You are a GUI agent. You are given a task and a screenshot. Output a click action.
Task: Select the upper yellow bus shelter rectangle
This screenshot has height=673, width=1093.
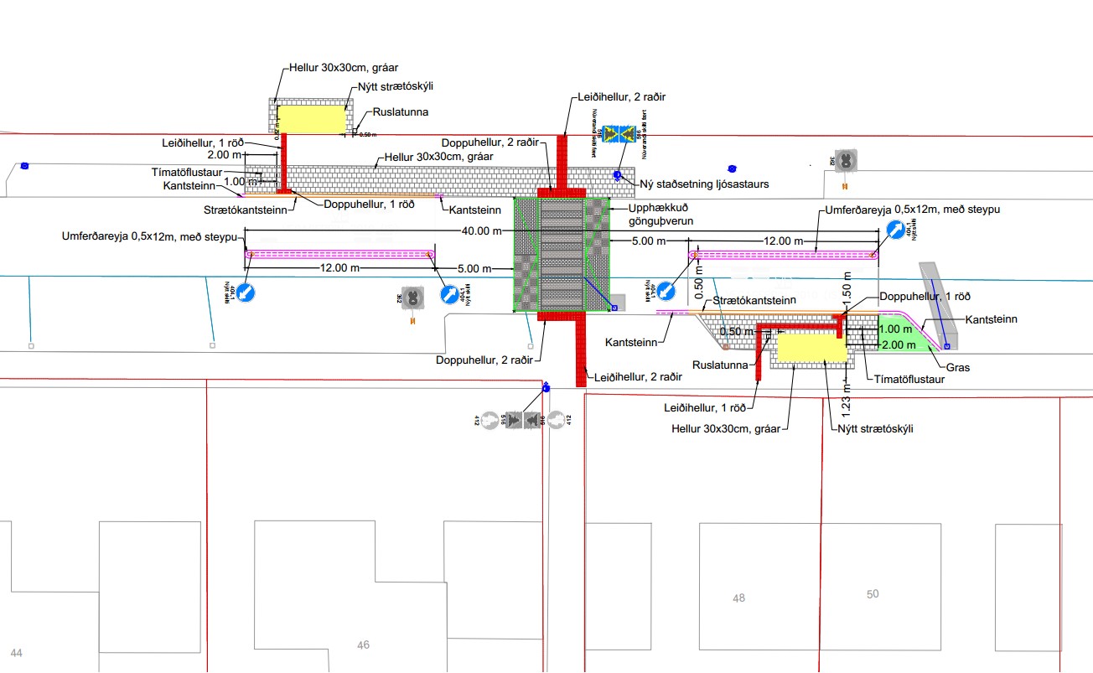(x=311, y=119)
